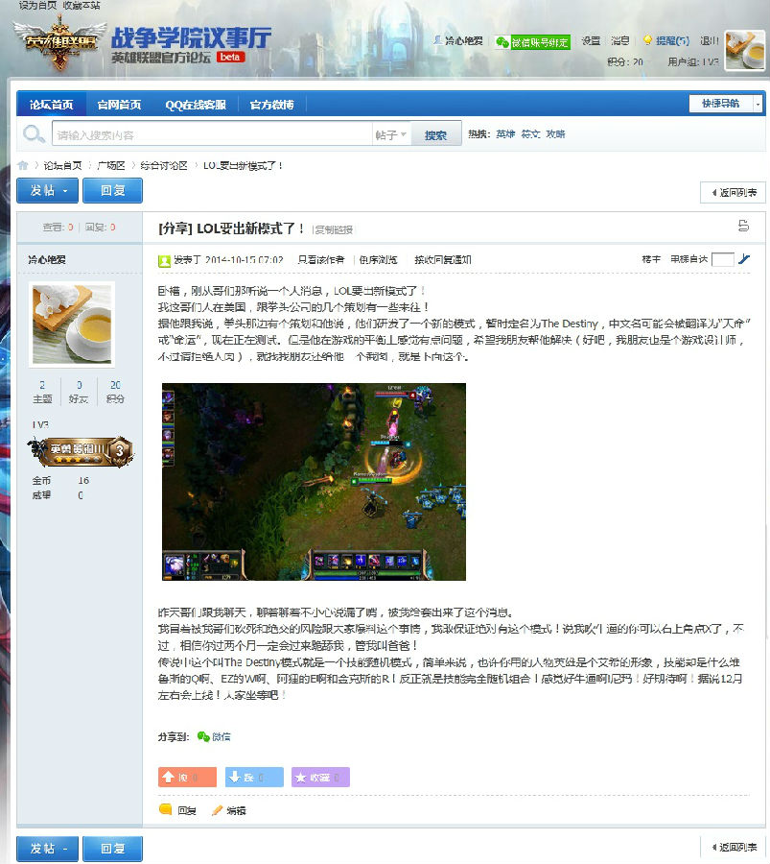
Task: Click the 只看该作者 filter link
Action: pyautogui.click(x=321, y=259)
